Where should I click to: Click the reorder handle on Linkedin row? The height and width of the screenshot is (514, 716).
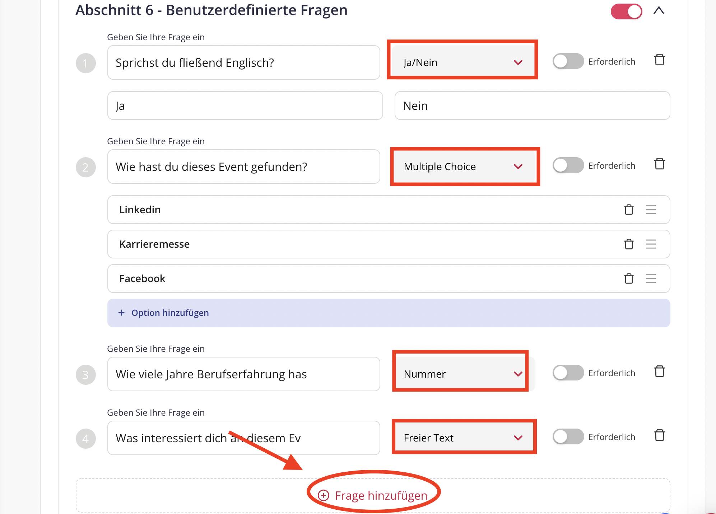pyautogui.click(x=651, y=210)
